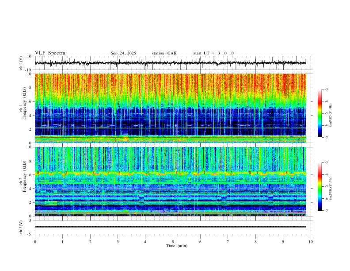This screenshot has height=271, width=350.
Task: Click time axis tick label "4"
Action: (x=145, y=242)
